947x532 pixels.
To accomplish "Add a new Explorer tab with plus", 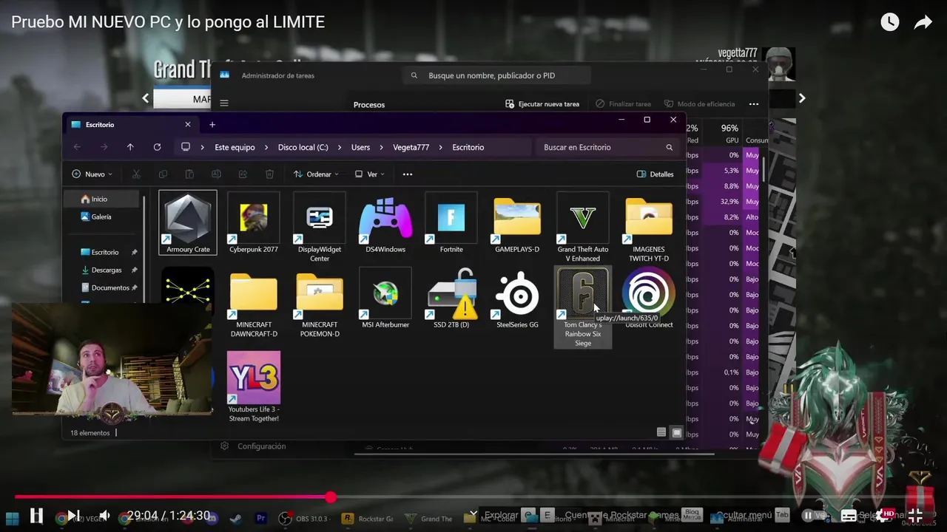I will (212, 124).
